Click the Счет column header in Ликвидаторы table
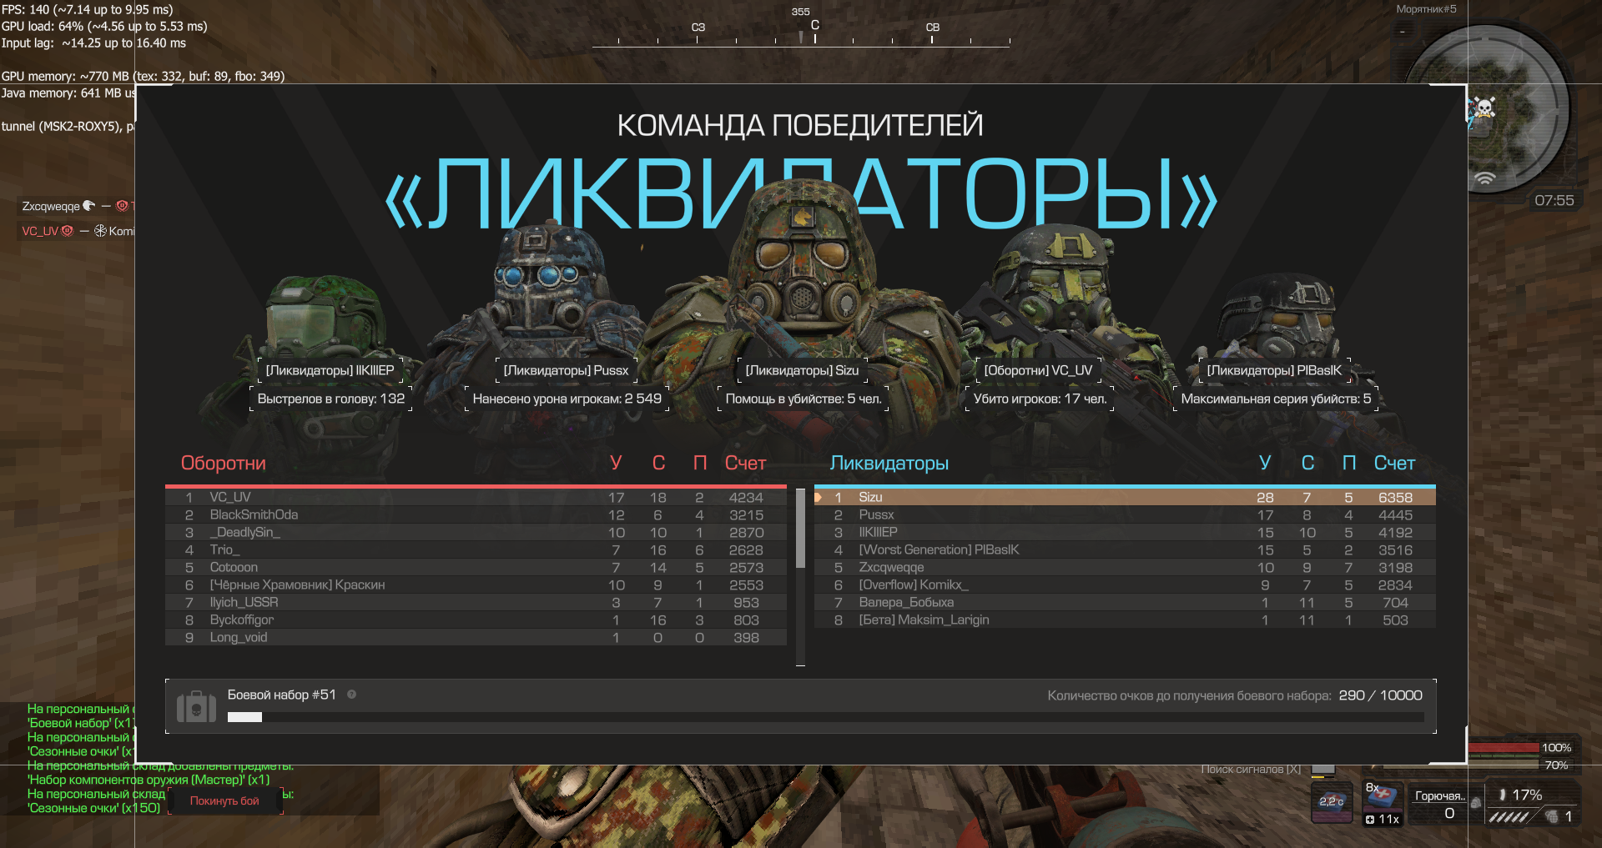1602x848 pixels. [1394, 464]
